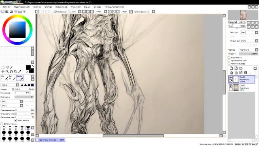Swap foreground and background colors

tap(33, 67)
